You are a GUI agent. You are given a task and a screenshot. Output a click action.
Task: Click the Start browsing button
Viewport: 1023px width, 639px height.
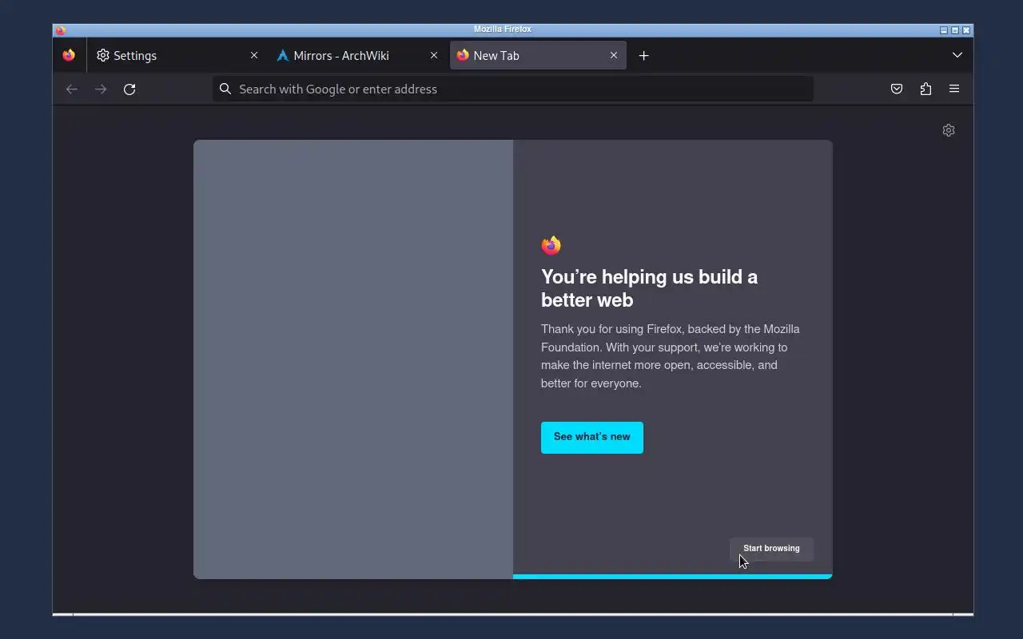(x=771, y=549)
